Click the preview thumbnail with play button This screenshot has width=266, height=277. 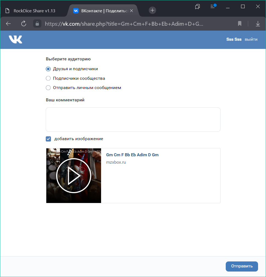tap(74, 176)
